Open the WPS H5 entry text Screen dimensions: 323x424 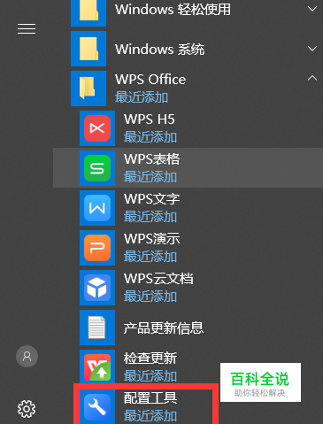pos(150,119)
